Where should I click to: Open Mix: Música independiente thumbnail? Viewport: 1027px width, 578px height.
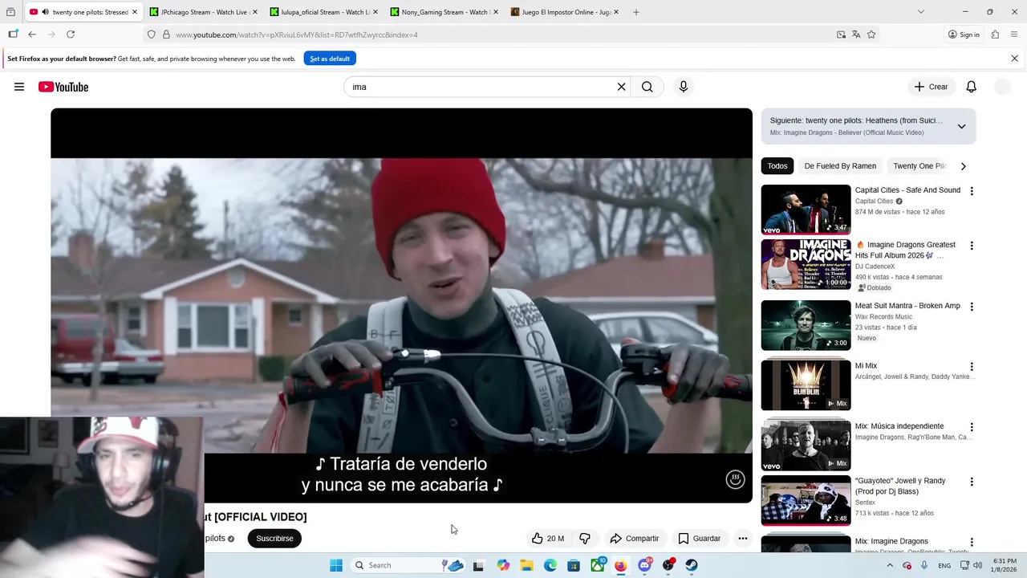pos(806,446)
